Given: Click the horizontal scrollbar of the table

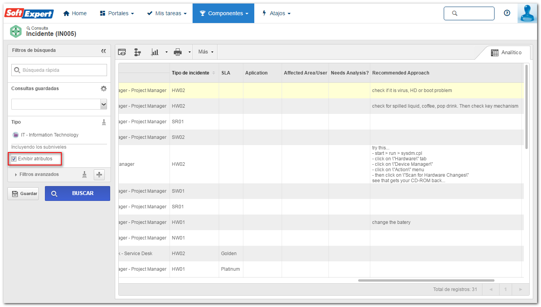Looking at the screenshot, I should 426,280.
